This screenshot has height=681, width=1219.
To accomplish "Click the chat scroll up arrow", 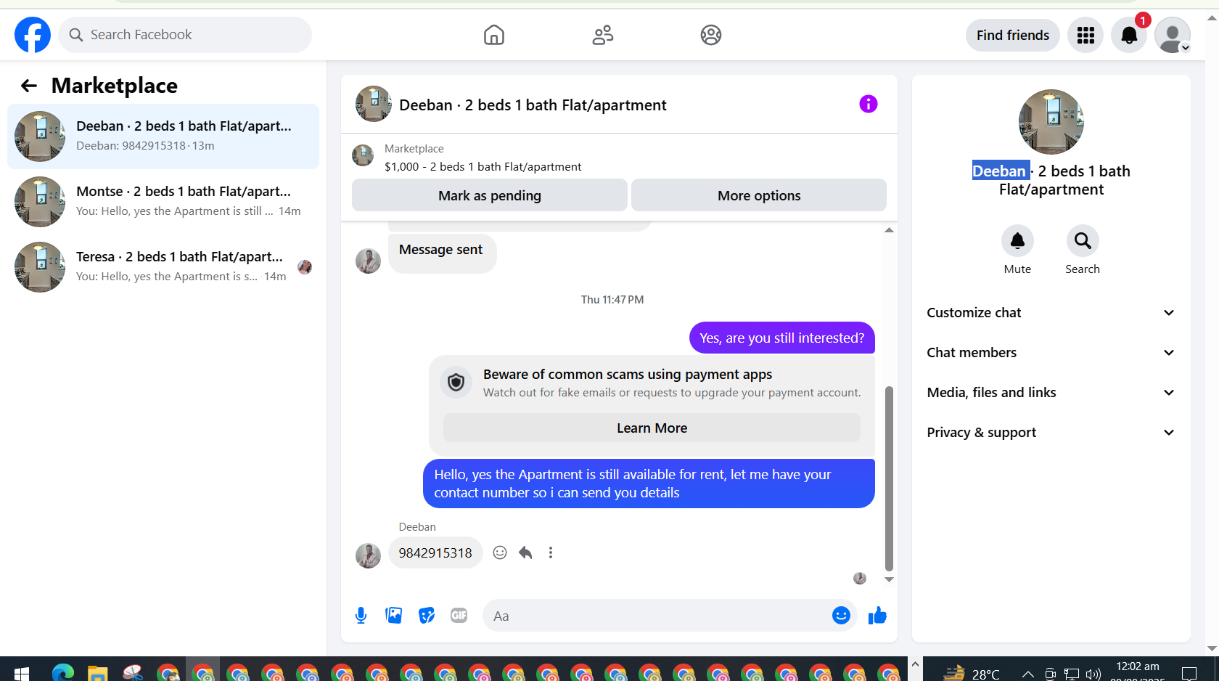I will (x=889, y=230).
